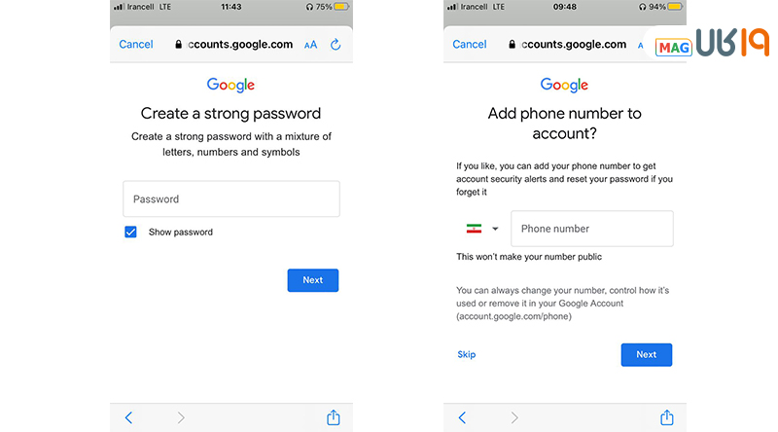This screenshot has width=778, height=432.
Task: Tap the reload icon on the password screen
Action: click(336, 45)
